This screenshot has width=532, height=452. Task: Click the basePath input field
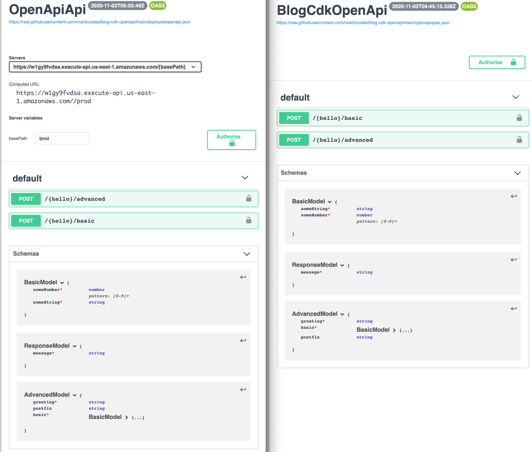coord(62,138)
